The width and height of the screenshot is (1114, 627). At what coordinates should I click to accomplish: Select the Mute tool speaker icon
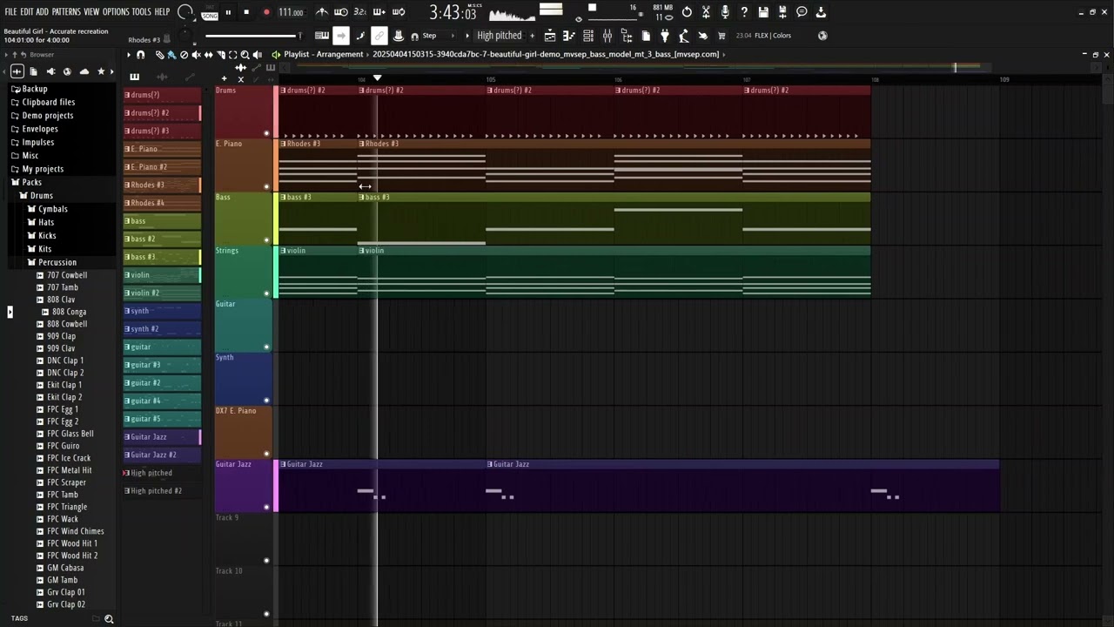click(196, 55)
